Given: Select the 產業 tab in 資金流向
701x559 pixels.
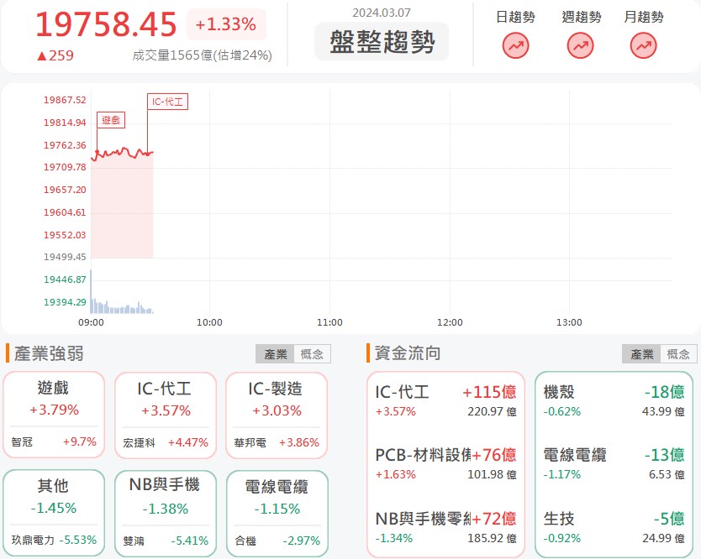Looking at the screenshot, I should [641, 354].
